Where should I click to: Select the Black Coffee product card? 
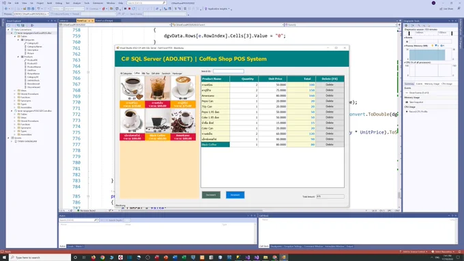coord(158,124)
